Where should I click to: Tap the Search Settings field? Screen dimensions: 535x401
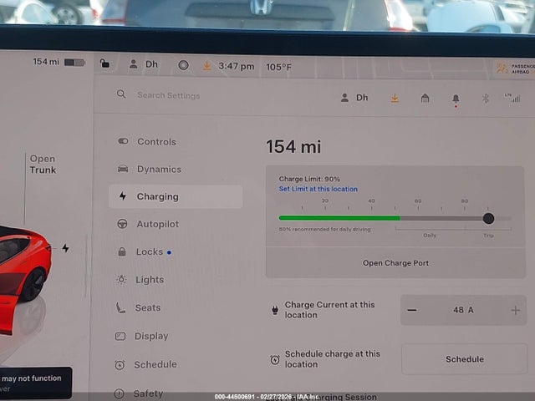[x=169, y=95]
